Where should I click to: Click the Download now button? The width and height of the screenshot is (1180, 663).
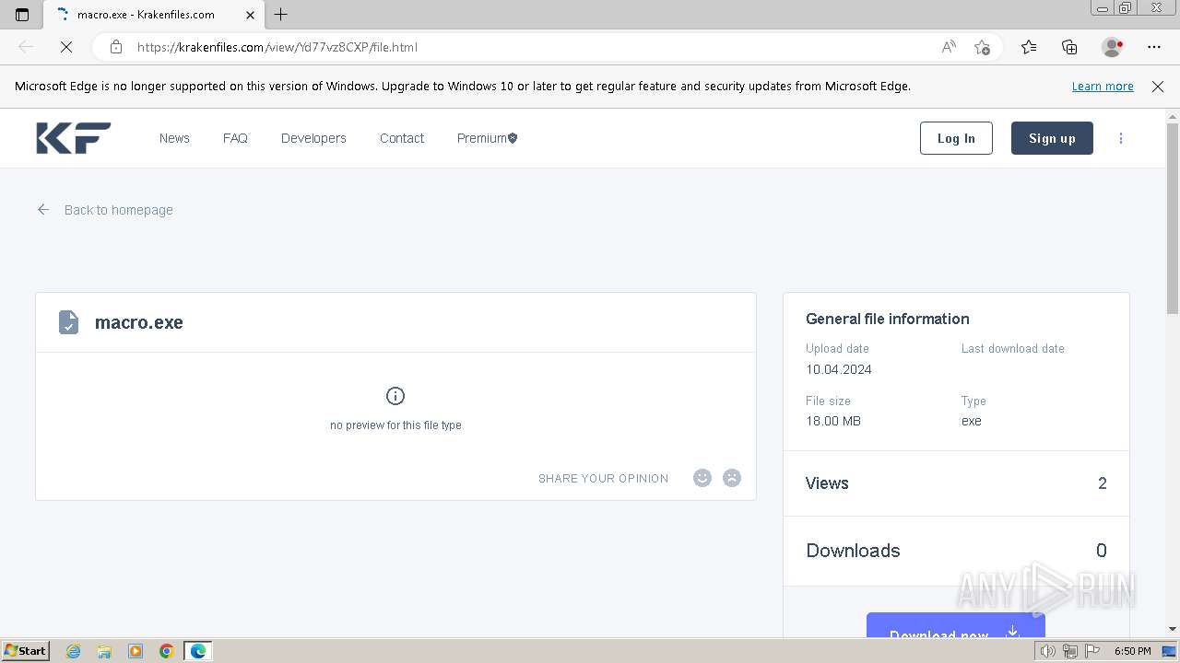click(x=956, y=626)
